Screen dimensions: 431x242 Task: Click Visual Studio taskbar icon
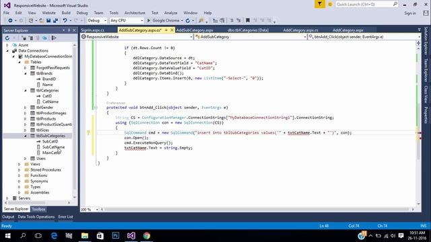tap(131, 236)
